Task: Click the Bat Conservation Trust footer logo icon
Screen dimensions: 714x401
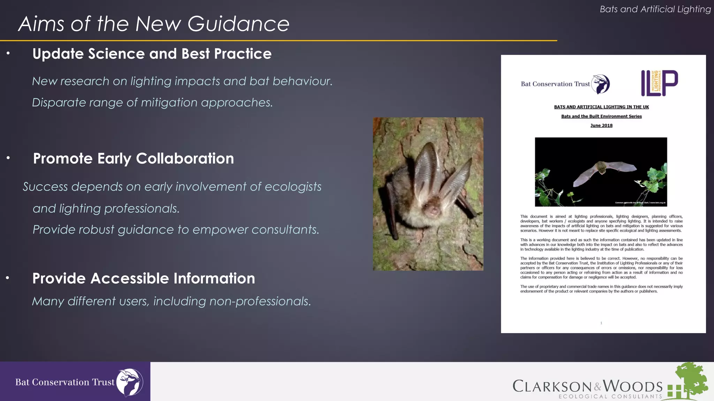Action: point(129,382)
